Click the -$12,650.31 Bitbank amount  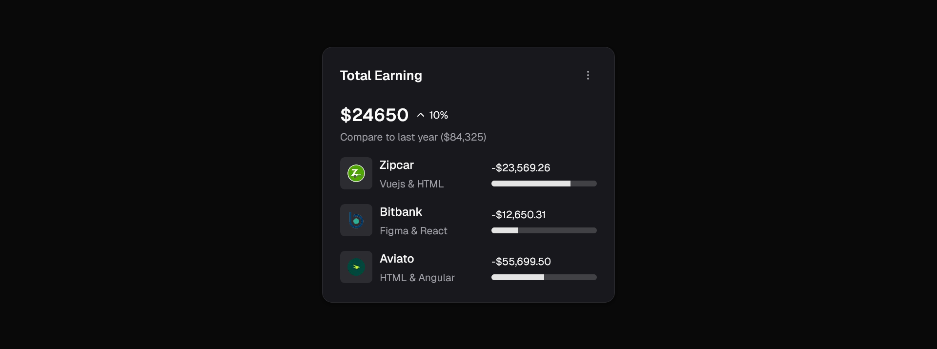tap(518, 215)
